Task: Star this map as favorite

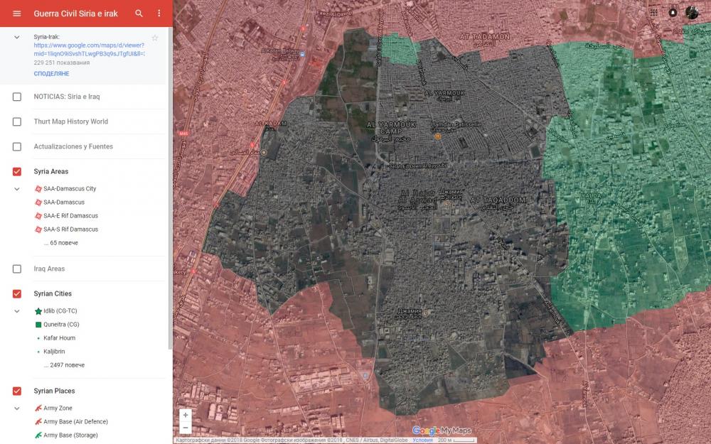Action: pyautogui.click(x=155, y=38)
